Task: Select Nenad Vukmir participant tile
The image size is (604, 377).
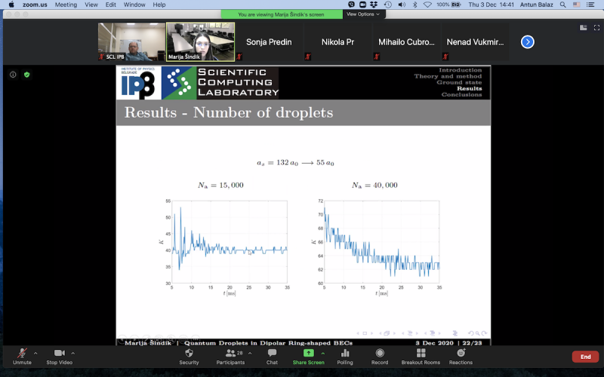Action: click(475, 41)
